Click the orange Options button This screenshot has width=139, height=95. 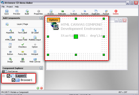click(x=53, y=20)
